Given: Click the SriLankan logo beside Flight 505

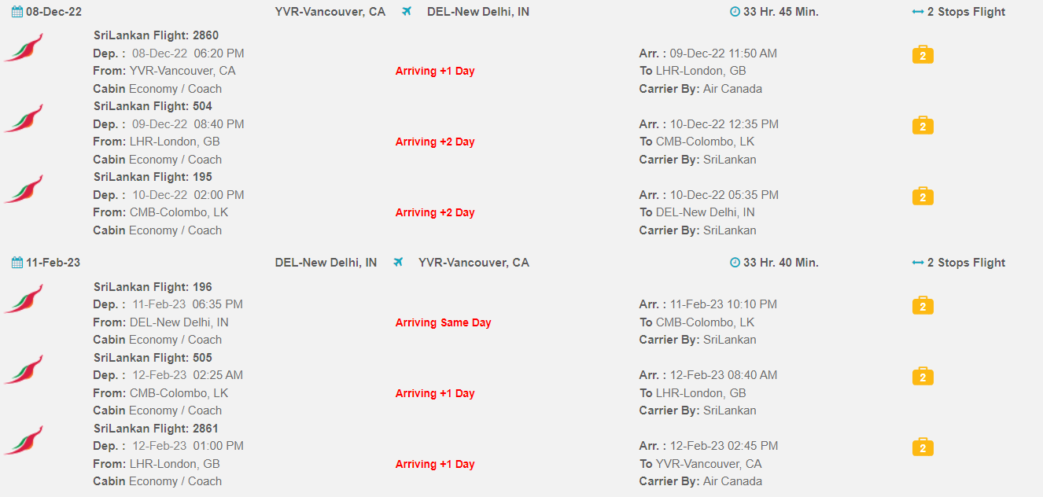Looking at the screenshot, I should 24,370.
